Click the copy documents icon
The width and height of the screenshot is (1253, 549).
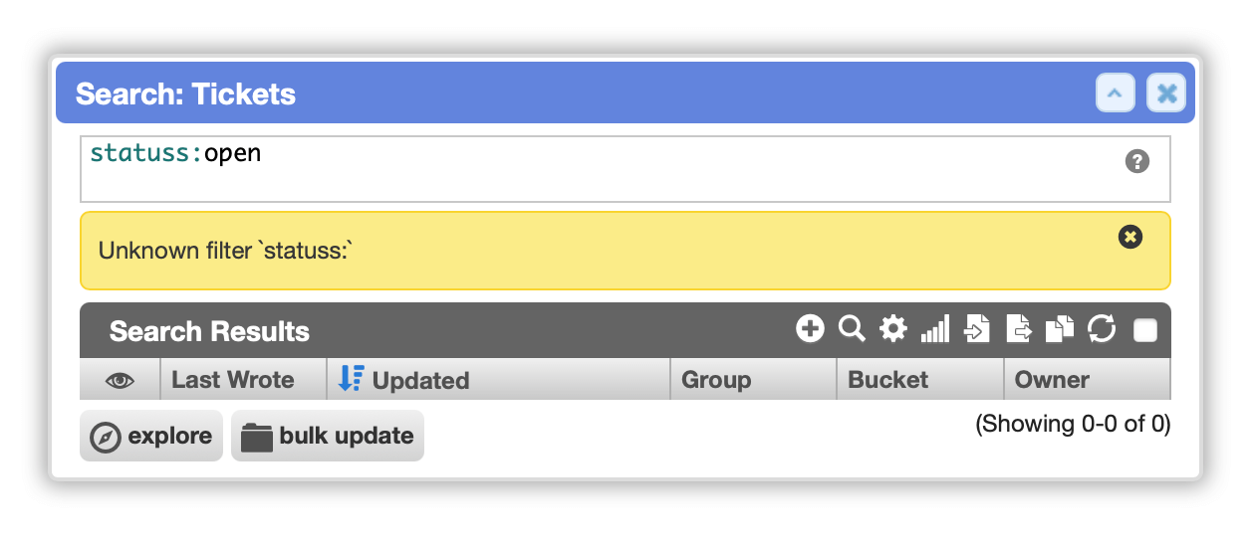(1060, 329)
